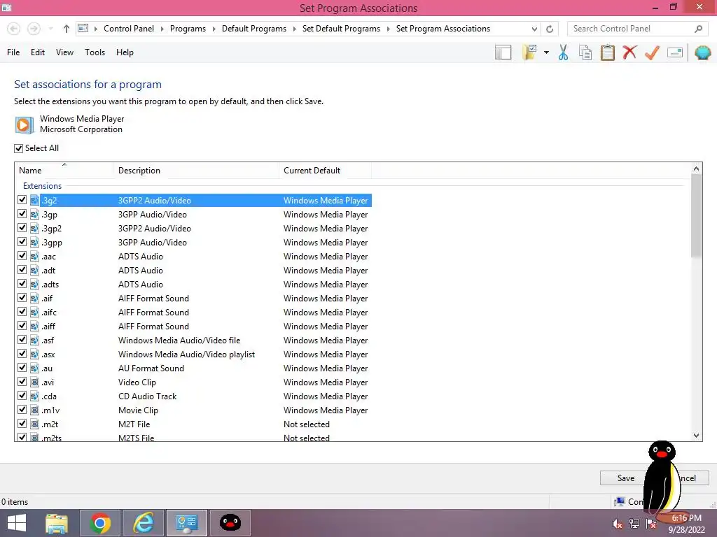
Task: Click the extensions list scrollbar thumb
Action: (x=696, y=215)
